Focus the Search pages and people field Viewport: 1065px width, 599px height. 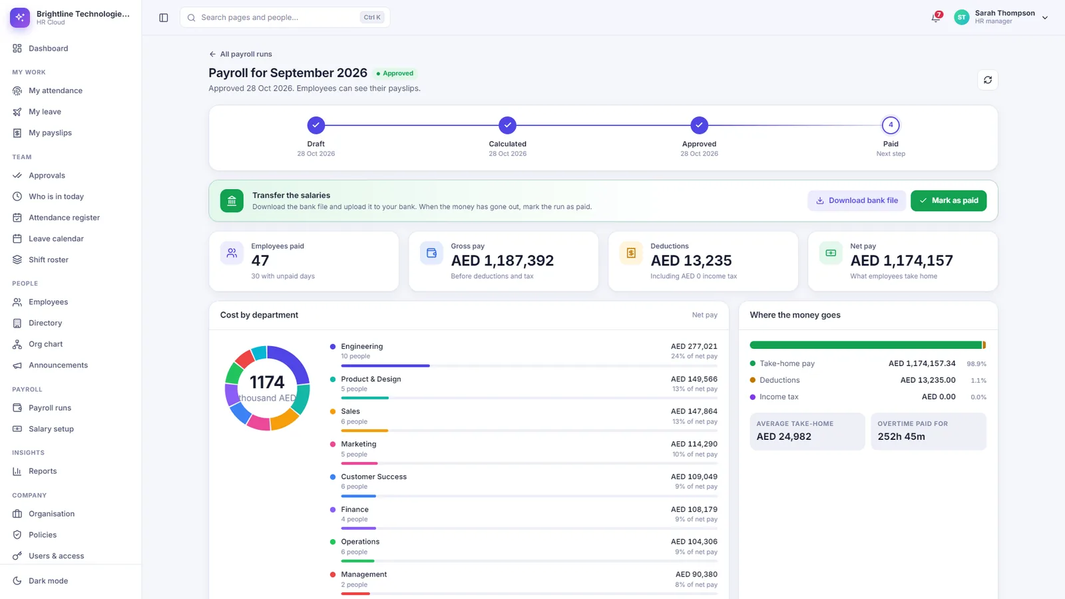pos(285,17)
